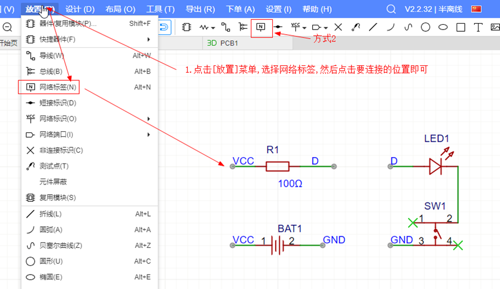The image size is (500, 289).
Task: Click the search magnifier icon in menu bar
Action: tap(391, 9)
